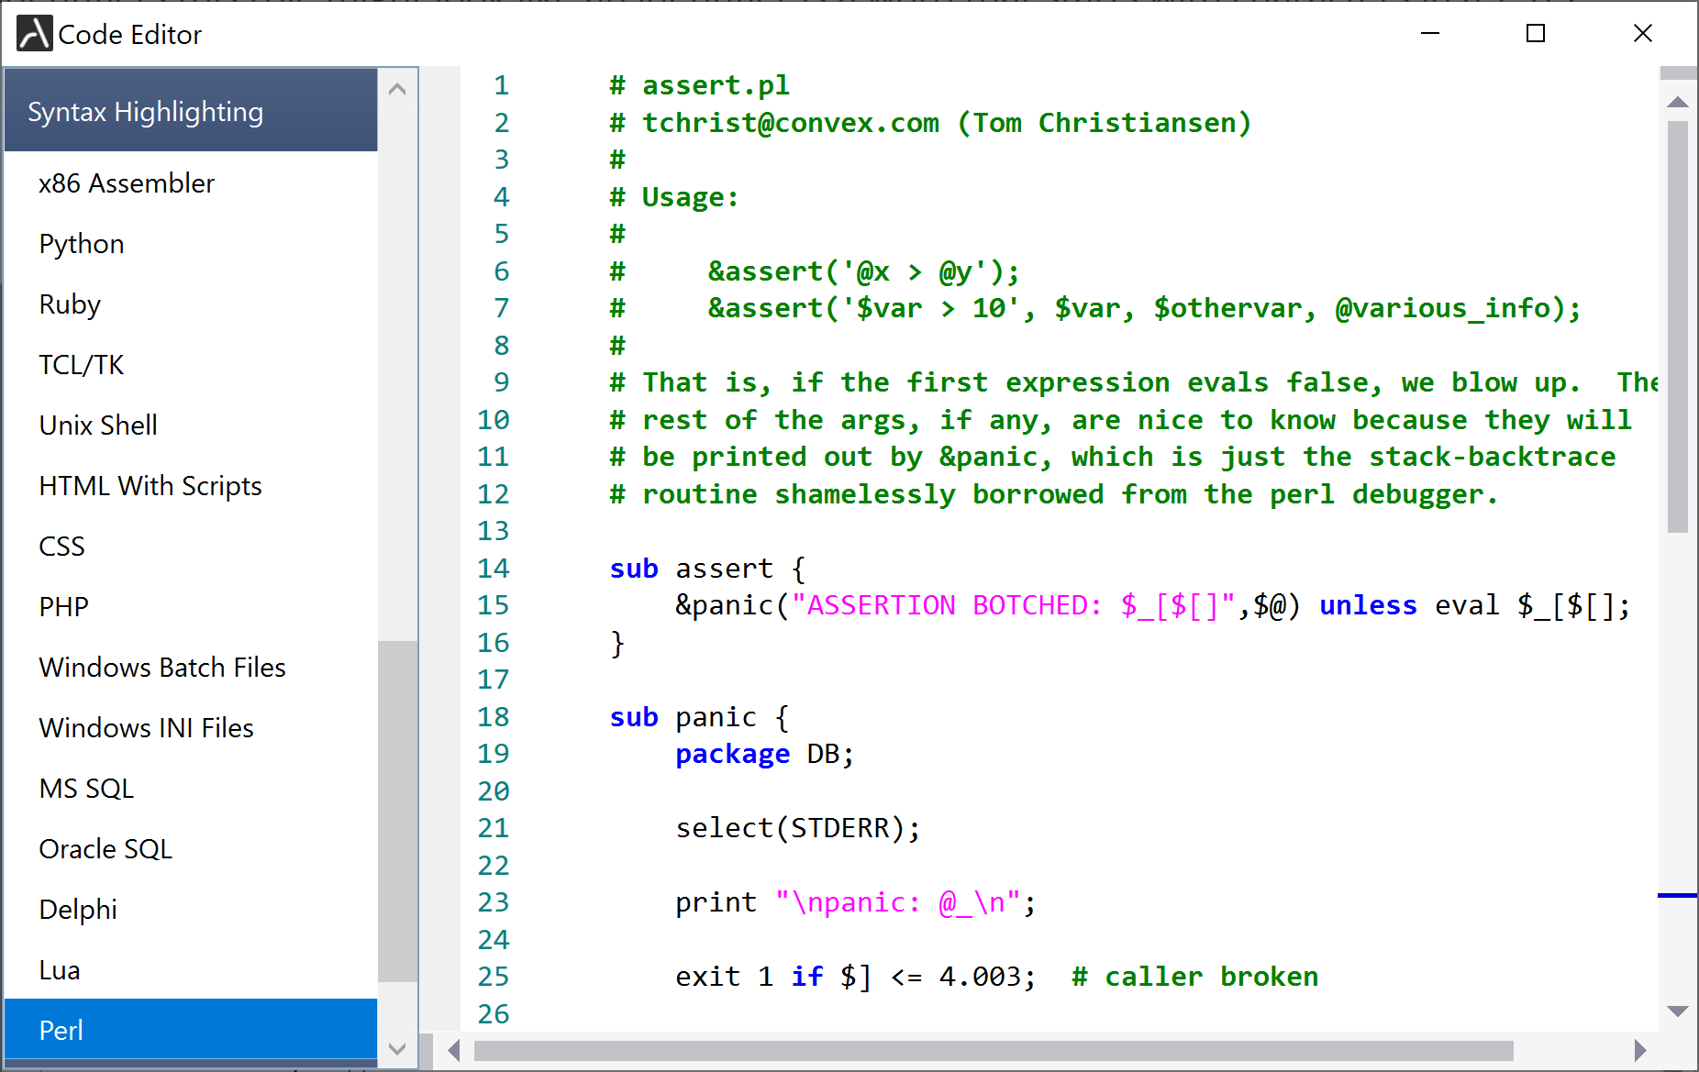
Task: Choose Unix Shell highlighting
Action: coord(98,425)
